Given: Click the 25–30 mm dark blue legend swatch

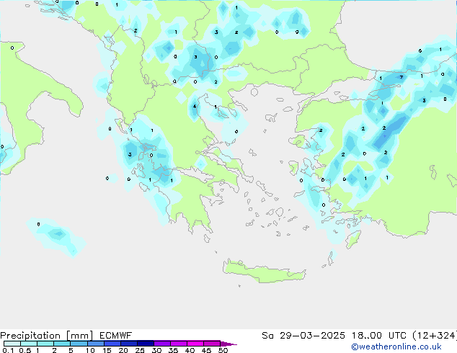Looking at the screenshot, I should [x=146, y=344].
